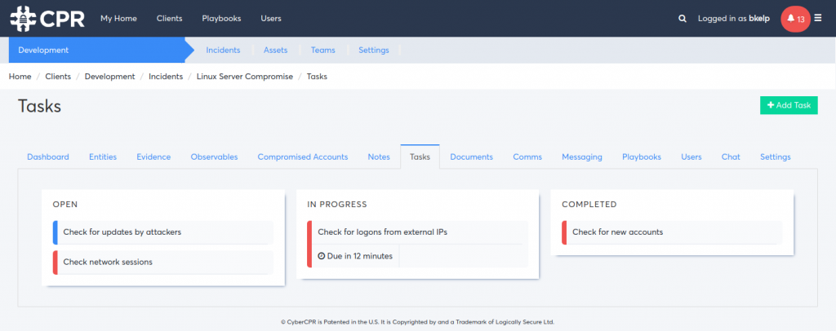The height and width of the screenshot is (331, 836).
Task: Open the Clients menu item
Action: pos(170,18)
